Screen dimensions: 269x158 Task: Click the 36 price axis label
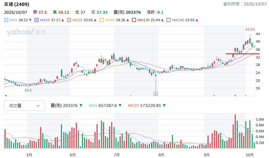[x=258, y=49]
